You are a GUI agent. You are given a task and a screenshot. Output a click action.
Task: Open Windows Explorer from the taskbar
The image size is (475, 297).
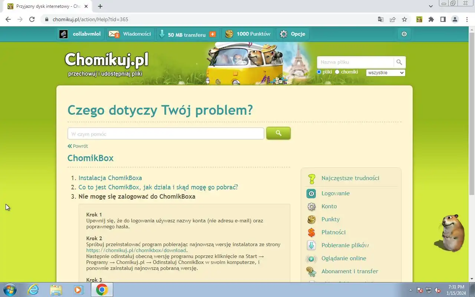coord(56,290)
